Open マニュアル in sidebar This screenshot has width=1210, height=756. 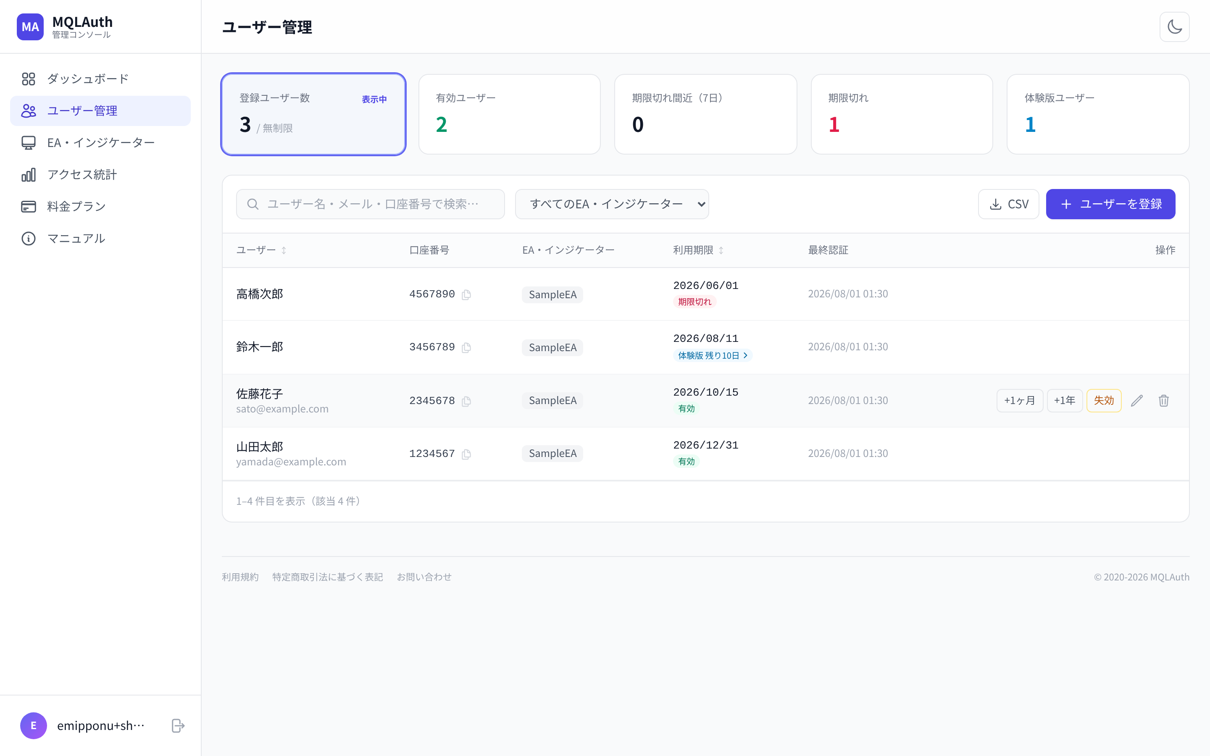click(x=100, y=238)
